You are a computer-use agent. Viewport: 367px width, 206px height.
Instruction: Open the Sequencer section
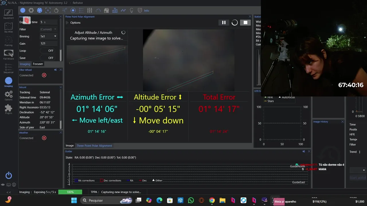[x=8, y=68]
